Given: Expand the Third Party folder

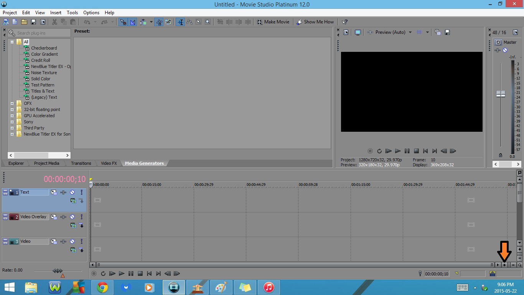Looking at the screenshot, I should [x=12, y=128].
